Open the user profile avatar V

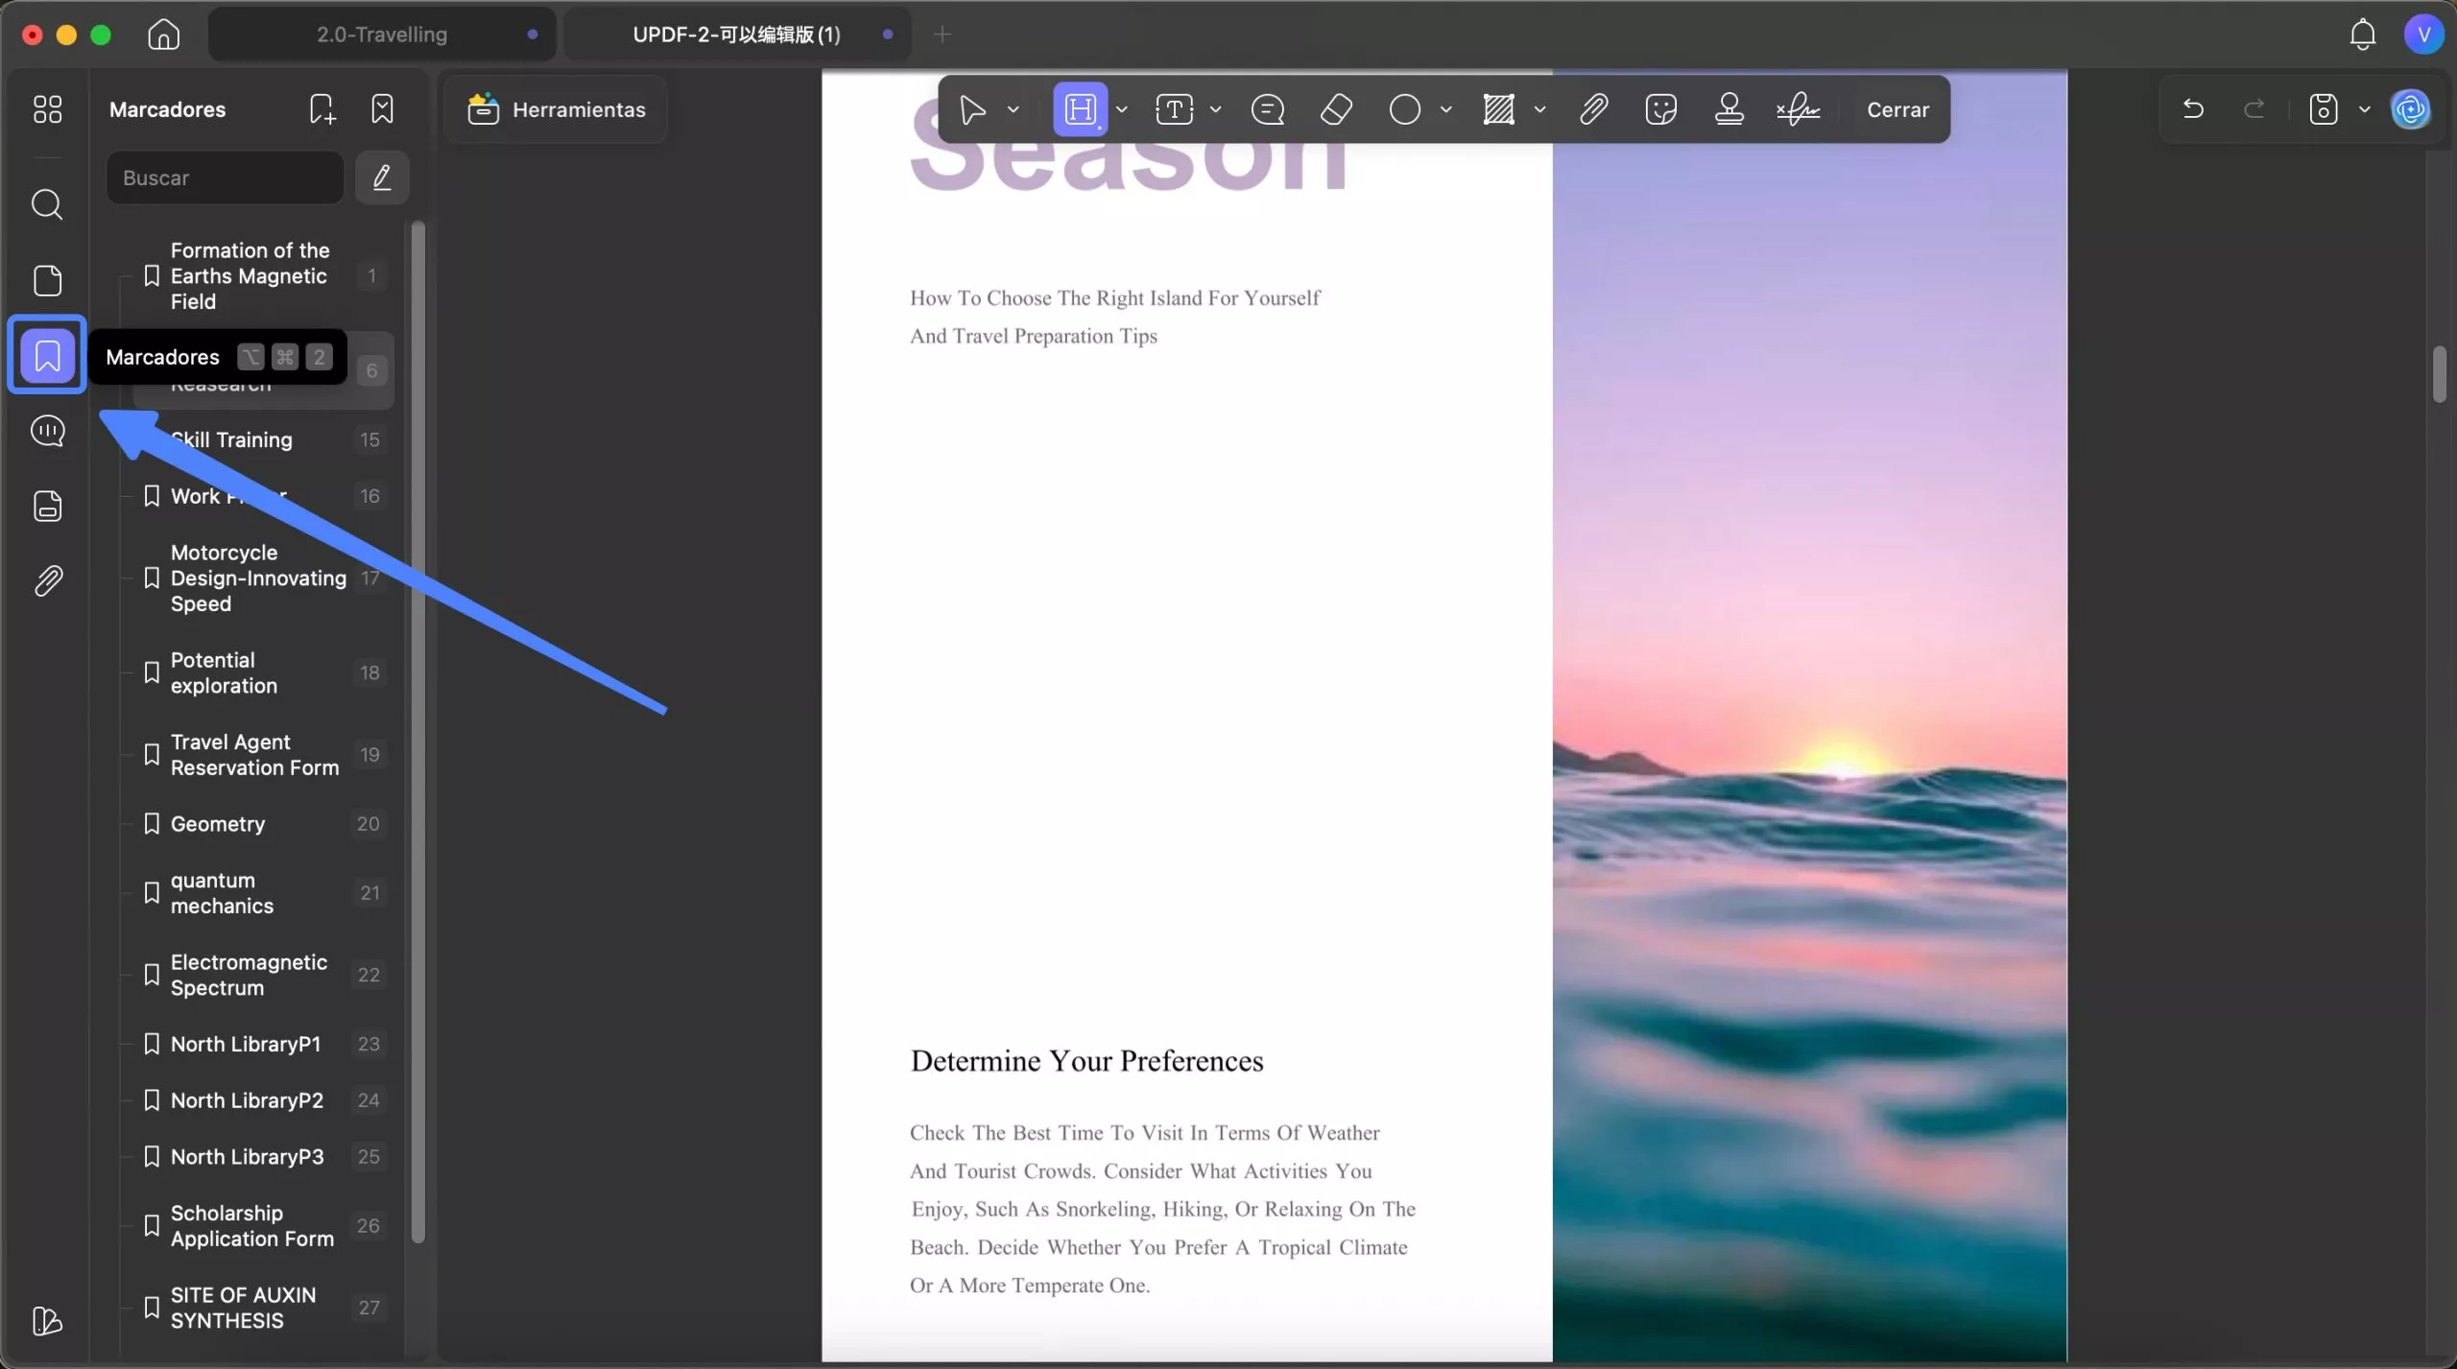pos(2424,35)
